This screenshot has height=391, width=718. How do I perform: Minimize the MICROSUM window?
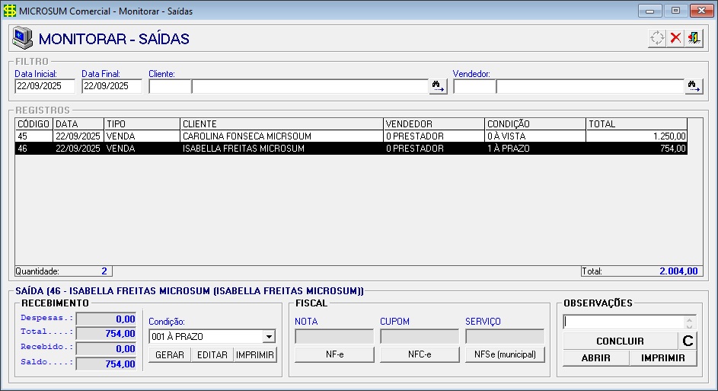click(x=649, y=11)
